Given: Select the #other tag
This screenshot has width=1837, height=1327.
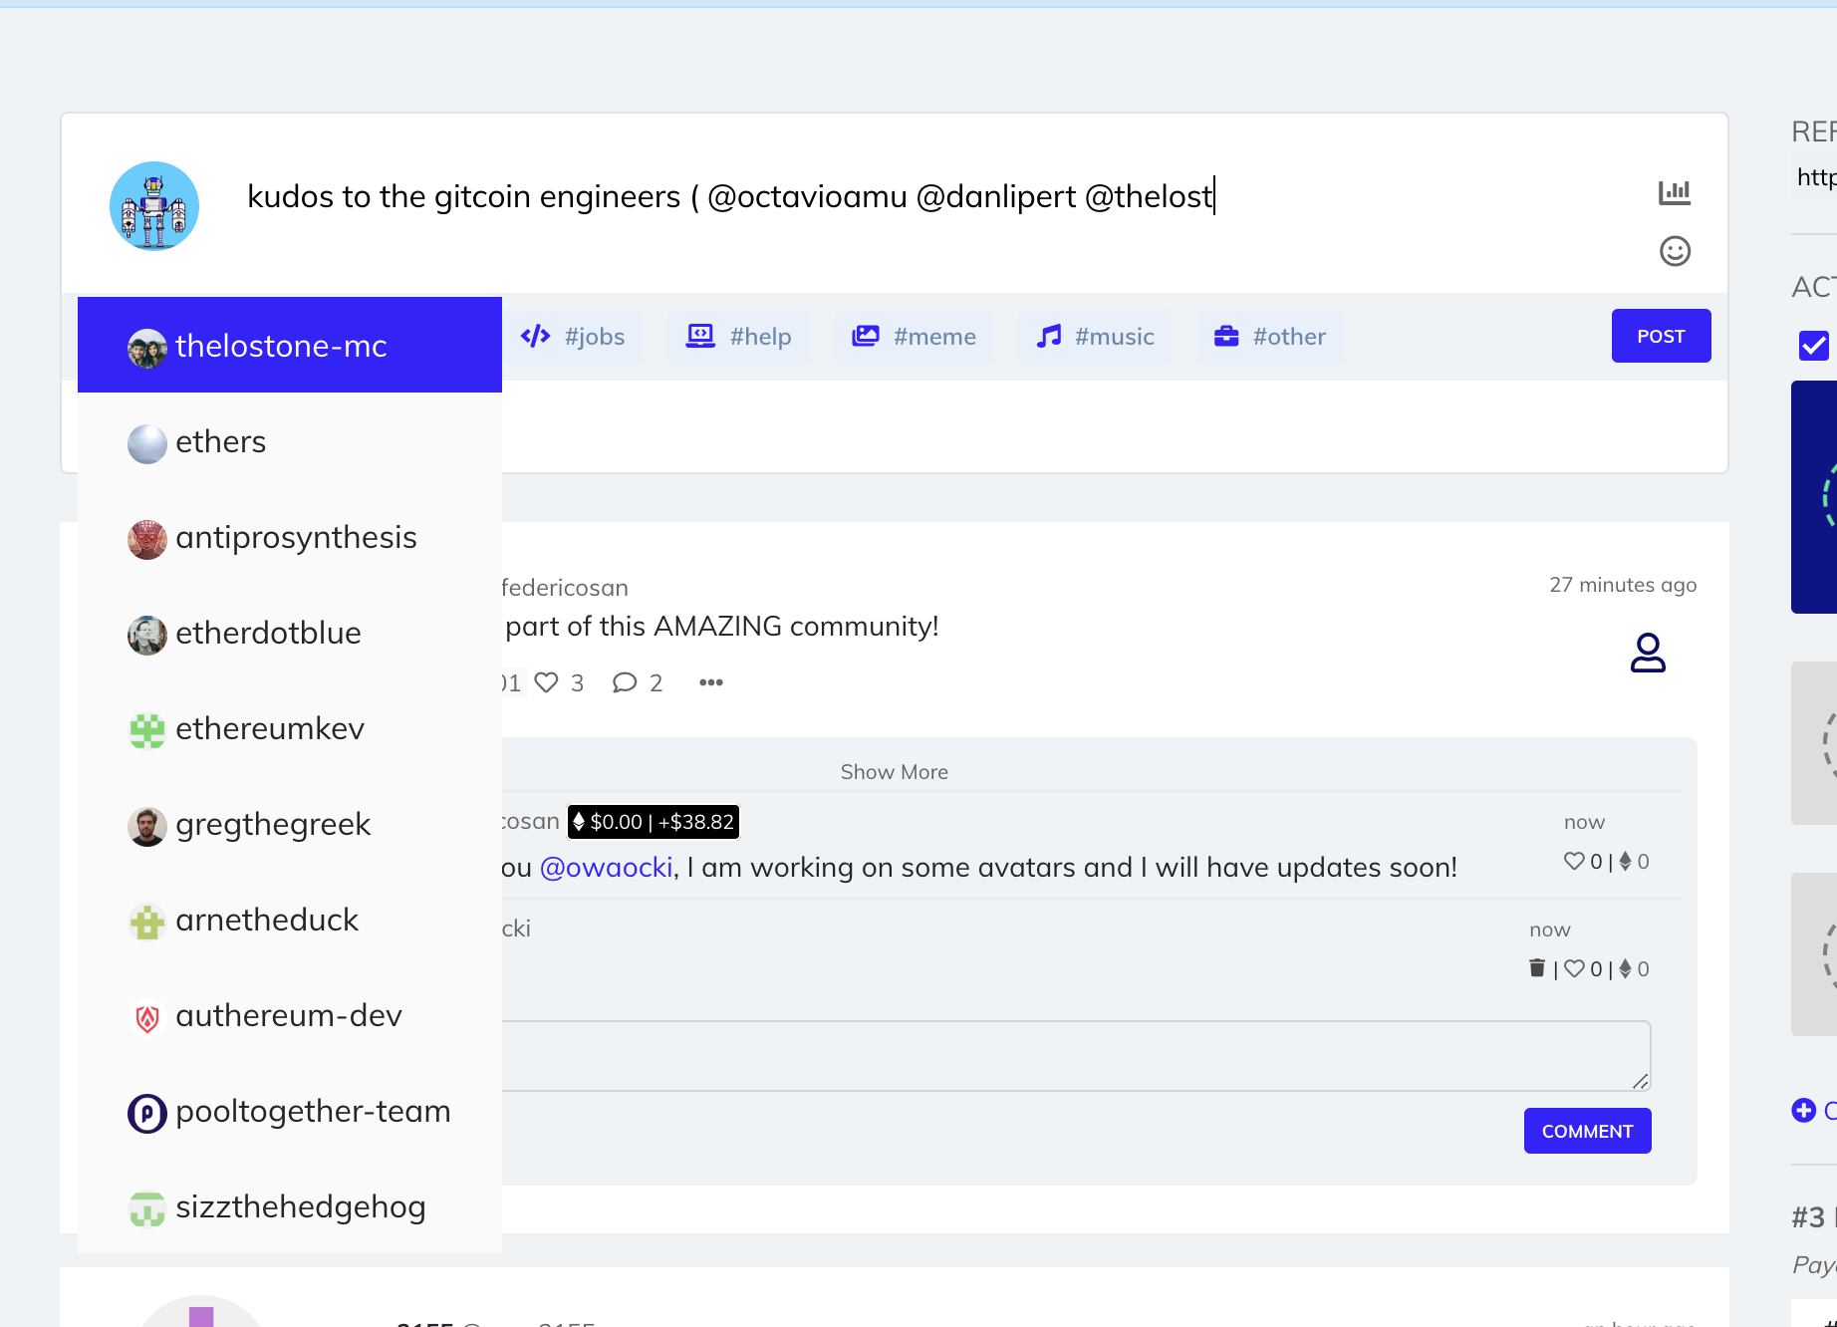Looking at the screenshot, I should pos(1270,337).
